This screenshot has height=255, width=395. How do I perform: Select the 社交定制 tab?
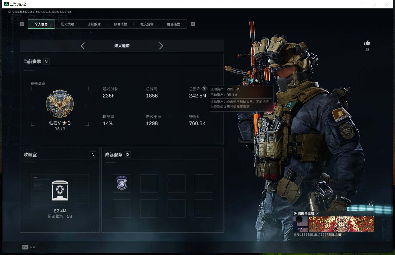point(147,24)
